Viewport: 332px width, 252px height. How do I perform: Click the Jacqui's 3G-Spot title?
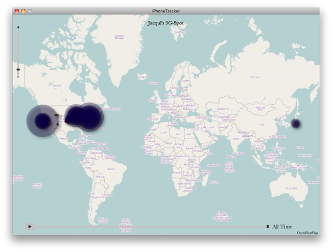165,23
